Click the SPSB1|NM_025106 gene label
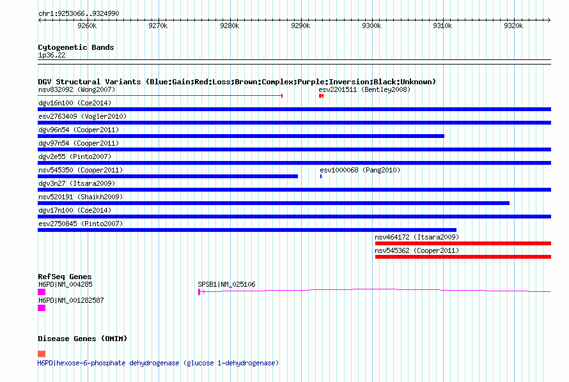 [226, 284]
